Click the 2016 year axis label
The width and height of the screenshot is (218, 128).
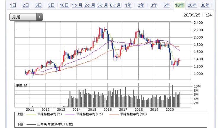[108, 110]
